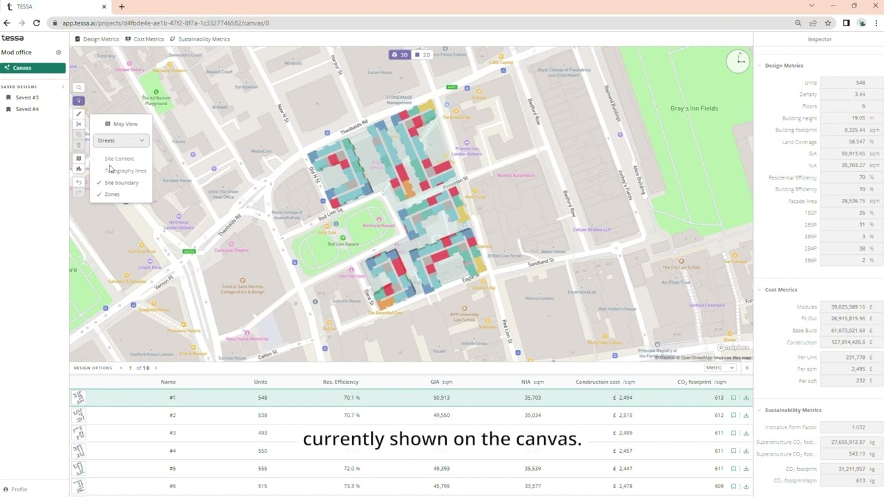The image size is (884, 497).
Task: Go to next design options page
Action: [155, 368]
